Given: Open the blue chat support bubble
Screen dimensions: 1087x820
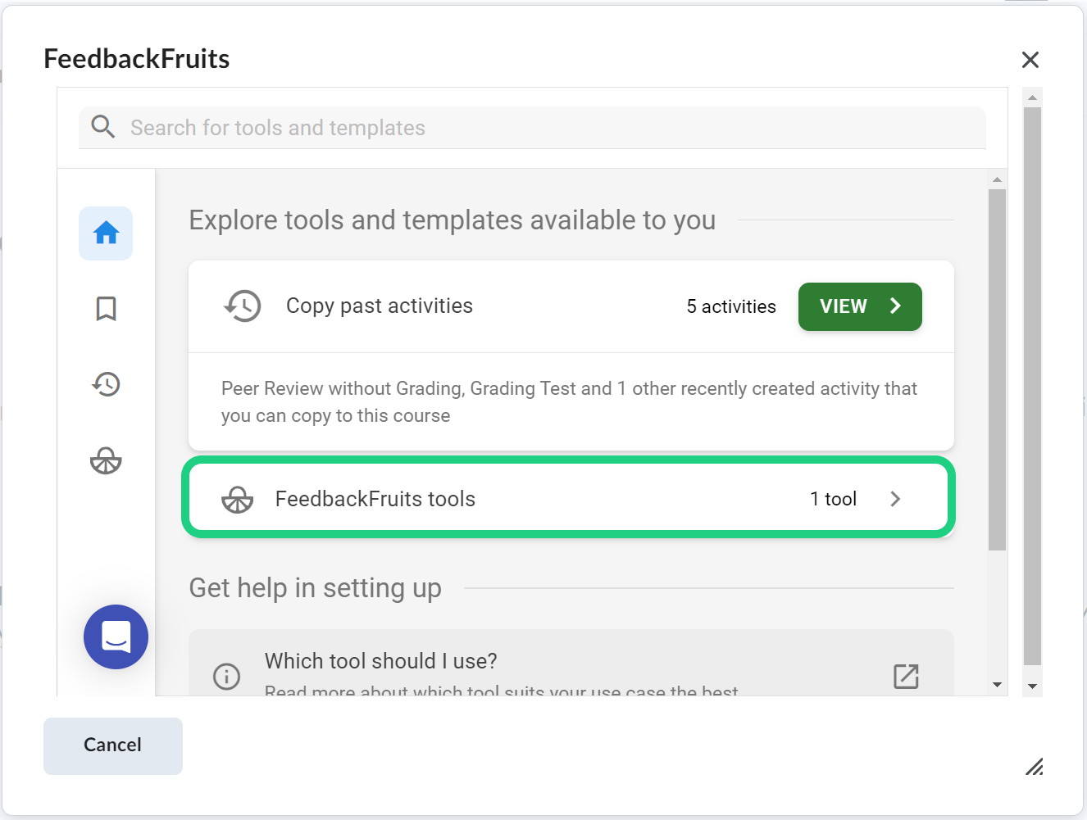Looking at the screenshot, I should (x=116, y=637).
